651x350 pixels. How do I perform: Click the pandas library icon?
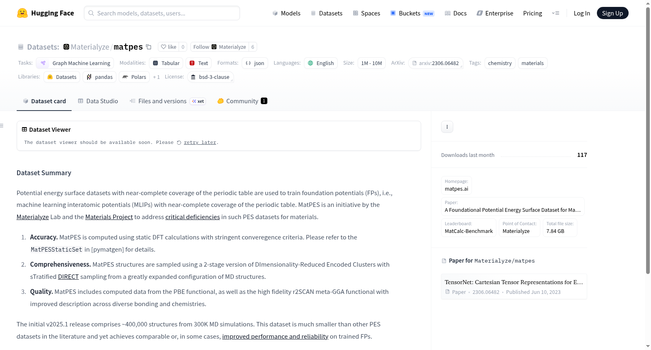[89, 77]
